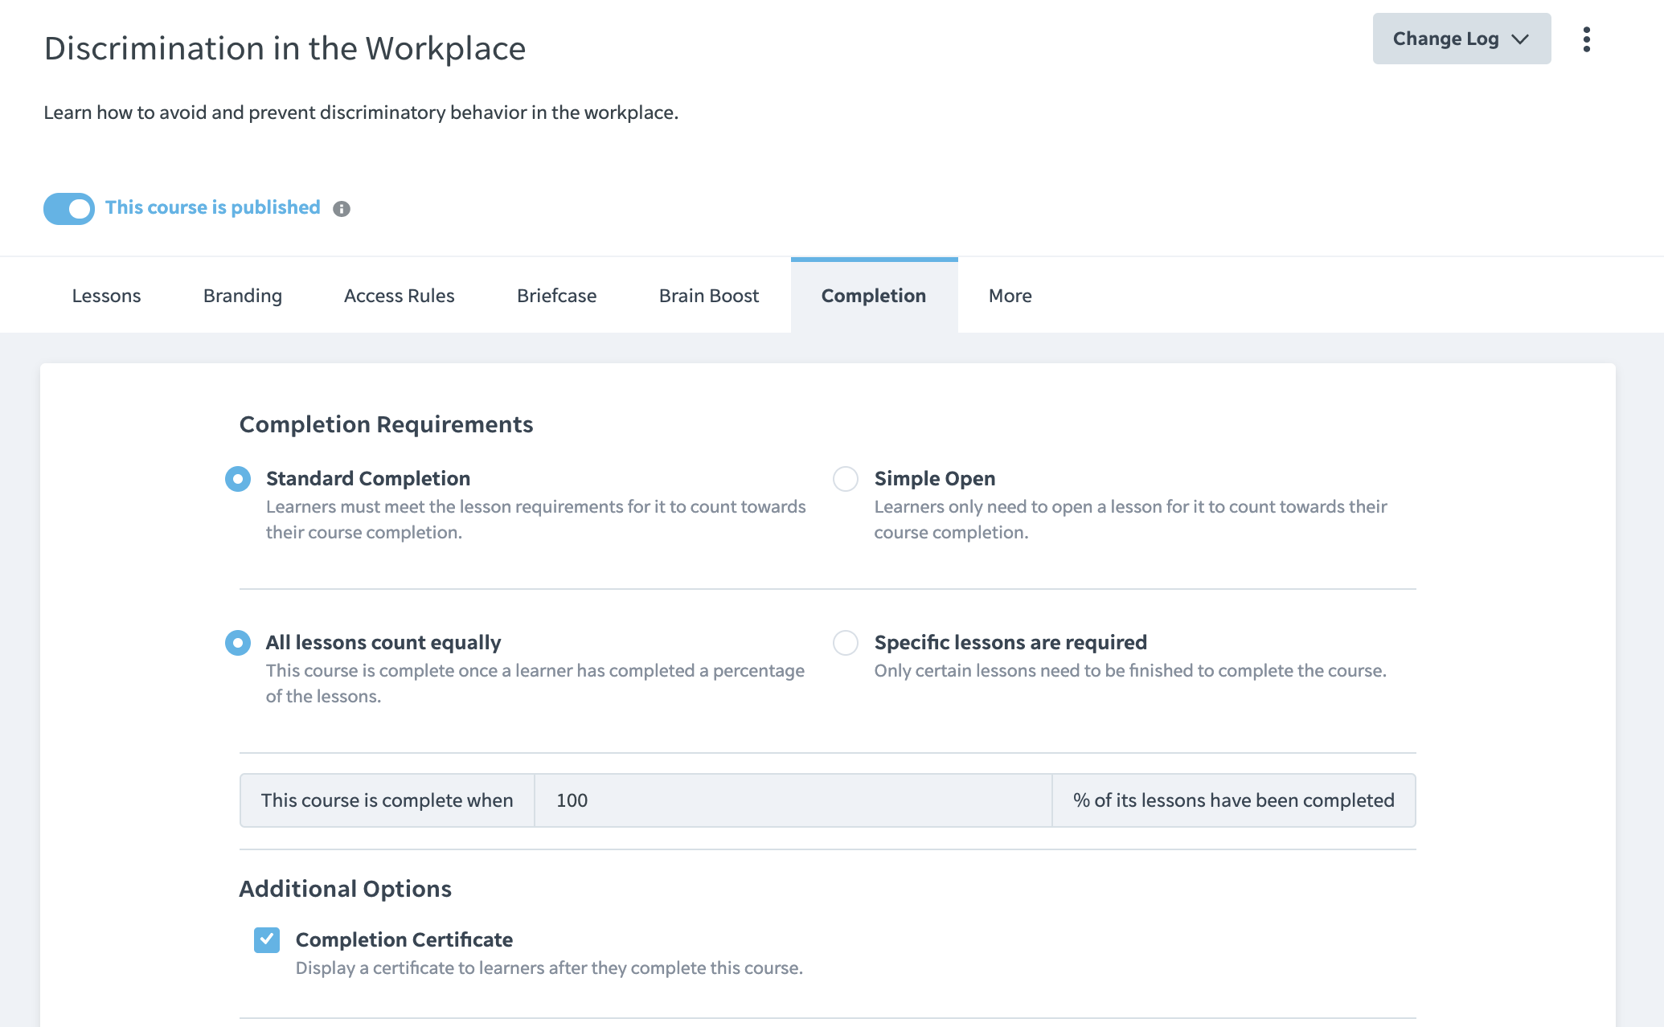The width and height of the screenshot is (1664, 1027).
Task: Click the course title Discrimination in the Workplace
Action: (x=285, y=49)
